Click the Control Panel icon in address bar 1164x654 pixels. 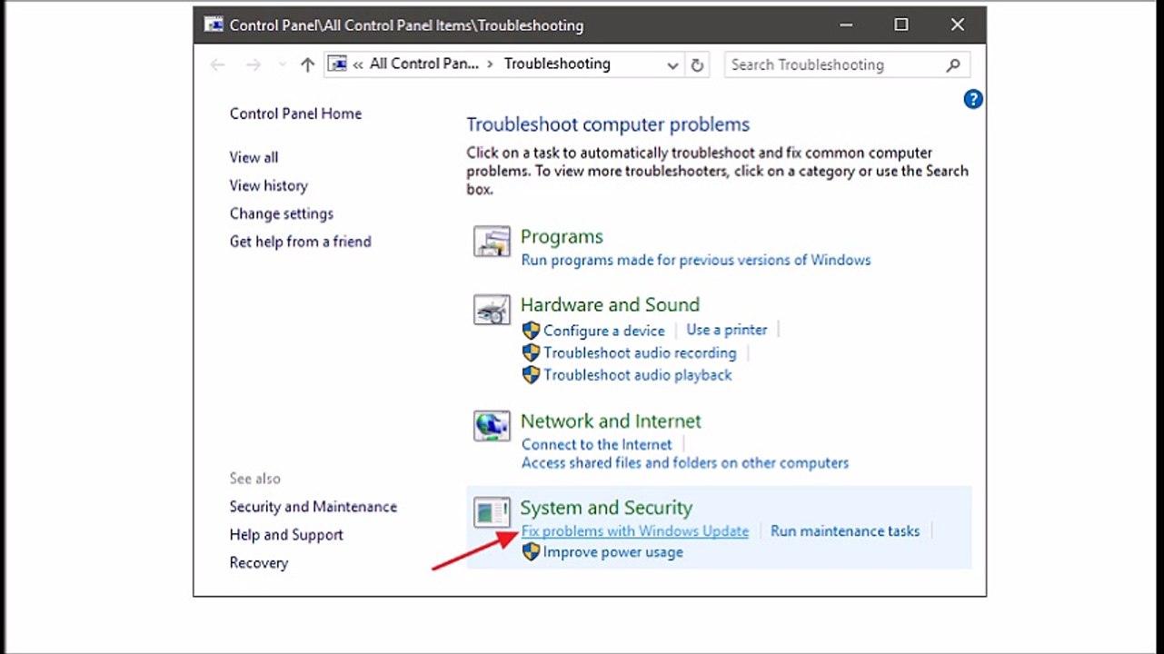coord(337,64)
